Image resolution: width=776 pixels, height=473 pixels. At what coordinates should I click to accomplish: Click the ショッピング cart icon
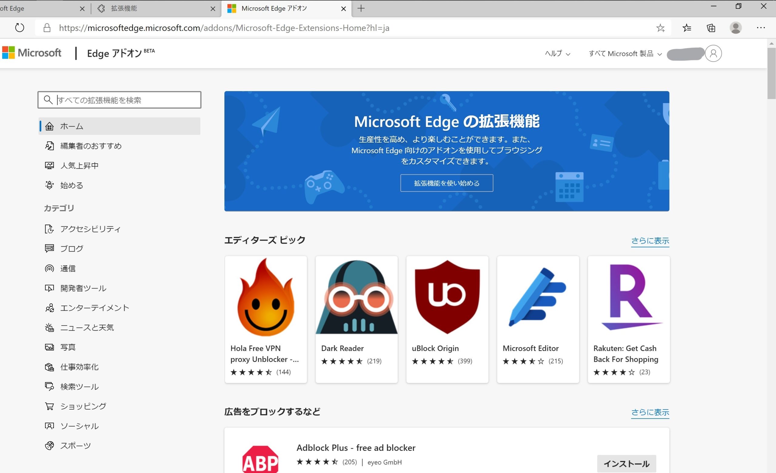[x=49, y=406]
